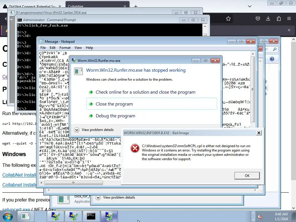Expand View problem details in the back crash dialog
This screenshot has width=296, height=222.
click(x=115, y=197)
